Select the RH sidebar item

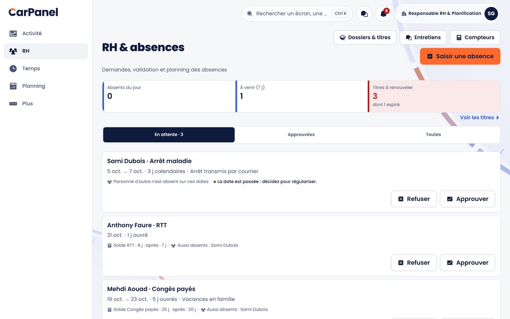click(x=46, y=51)
